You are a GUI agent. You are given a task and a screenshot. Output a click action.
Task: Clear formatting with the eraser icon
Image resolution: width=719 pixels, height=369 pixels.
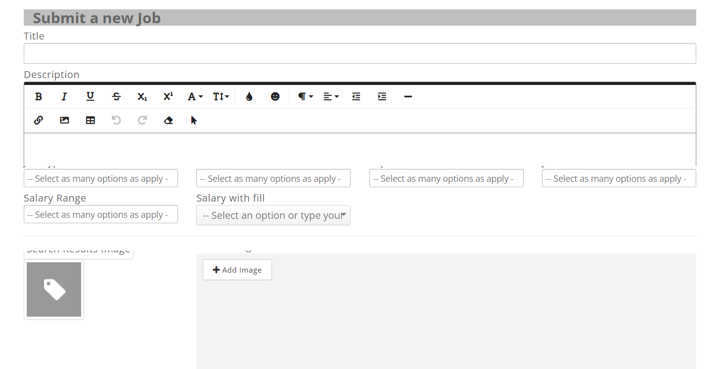click(x=168, y=121)
